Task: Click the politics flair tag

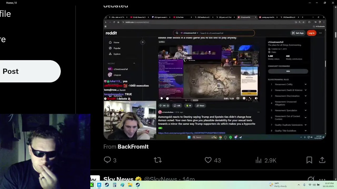Action: (x=162, y=42)
